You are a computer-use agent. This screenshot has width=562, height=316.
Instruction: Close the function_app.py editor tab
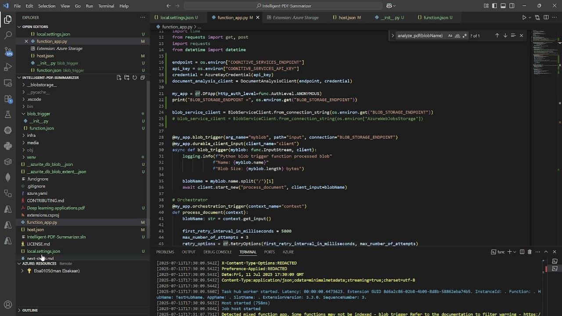[x=258, y=18]
